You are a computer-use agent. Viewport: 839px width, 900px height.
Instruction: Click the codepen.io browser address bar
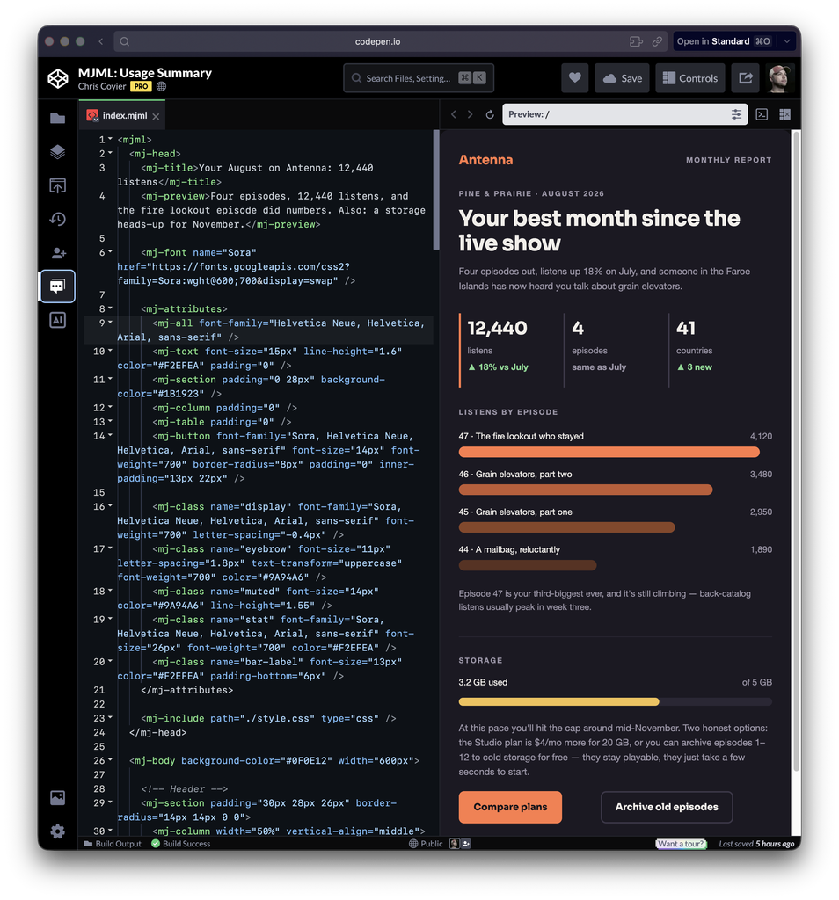pyautogui.click(x=390, y=41)
